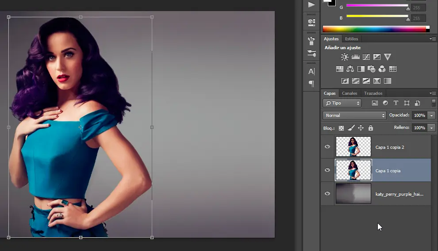Switch to the Trazados tab

(373, 93)
